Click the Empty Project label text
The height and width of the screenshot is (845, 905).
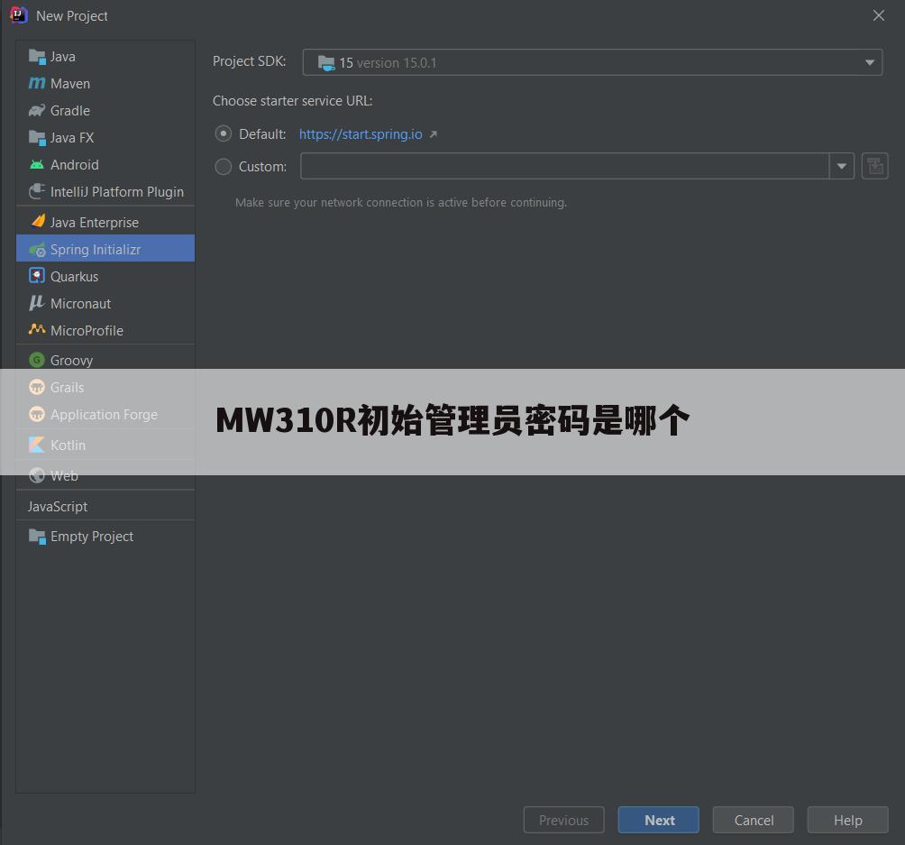tap(92, 537)
